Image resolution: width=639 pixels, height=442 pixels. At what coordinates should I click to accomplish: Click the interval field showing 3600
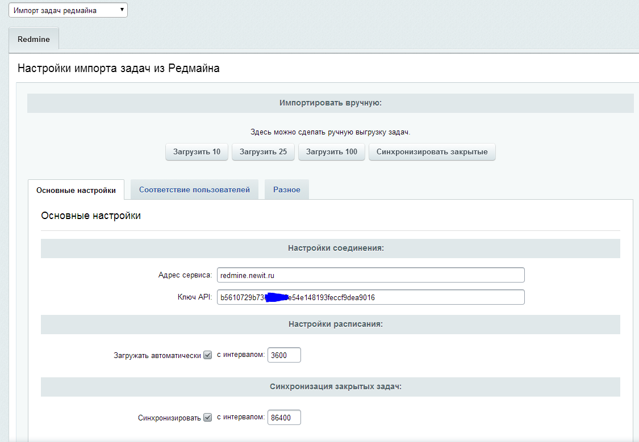pyautogui.click(x=283, y=355)
